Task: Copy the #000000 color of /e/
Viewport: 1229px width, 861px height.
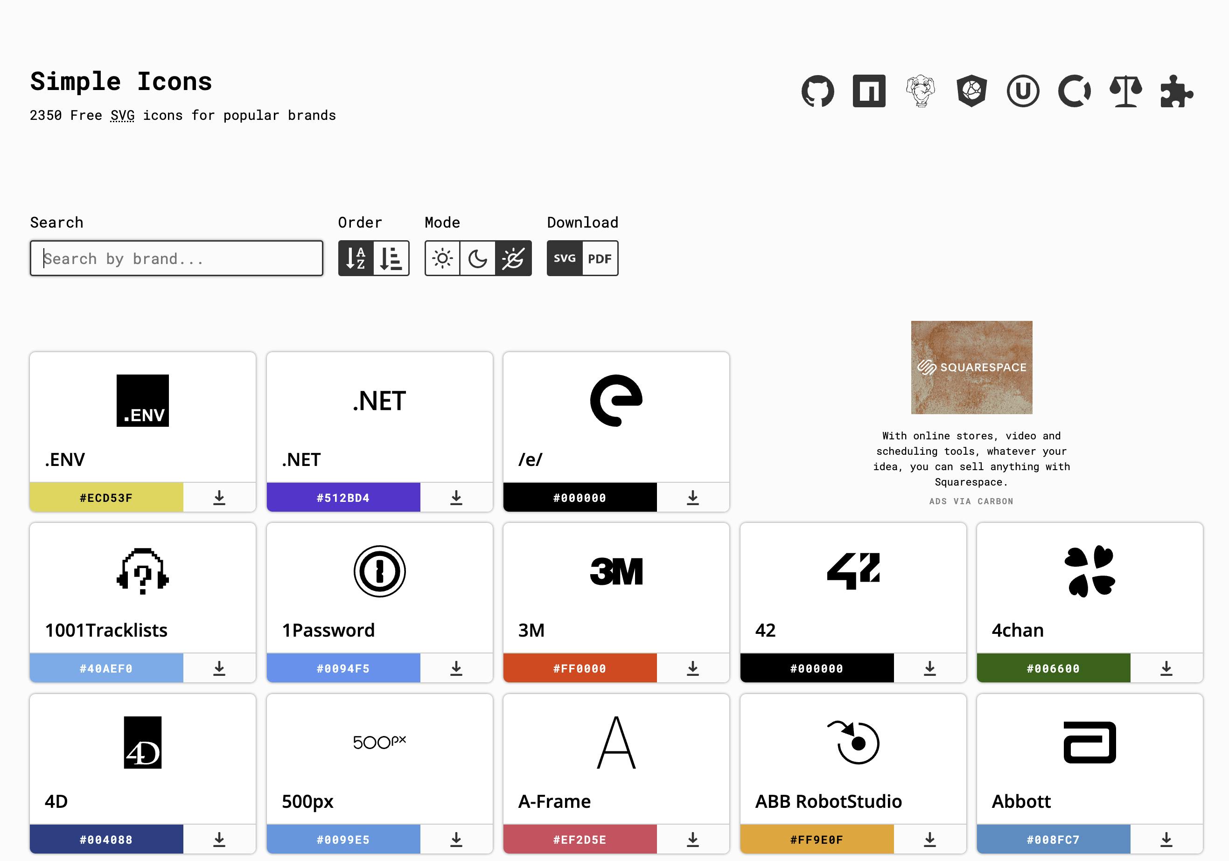Action: pyautogui.click(x=580, y=498)
